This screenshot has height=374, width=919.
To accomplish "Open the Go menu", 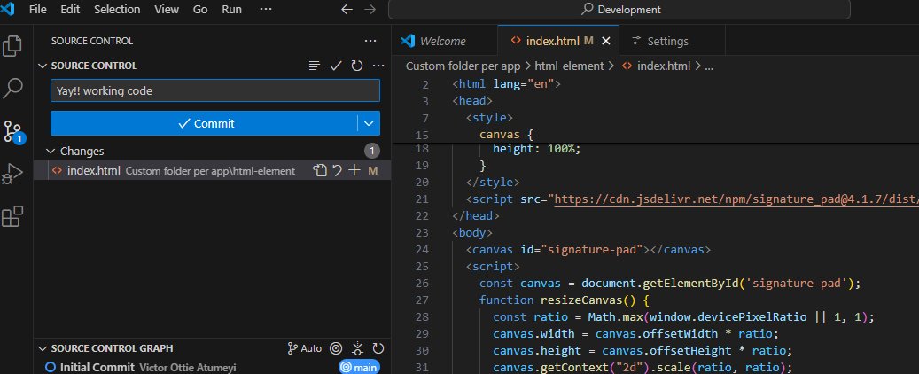I will tap(200, 10).
